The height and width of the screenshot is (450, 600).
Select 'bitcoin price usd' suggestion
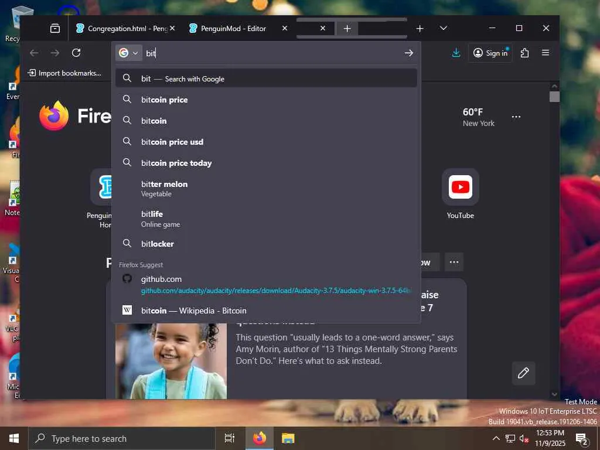coord(267,142)
